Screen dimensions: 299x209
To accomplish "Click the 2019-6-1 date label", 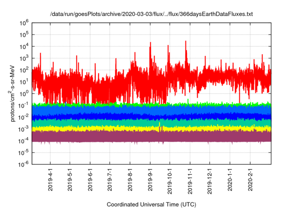I will [x=90, y=180].
